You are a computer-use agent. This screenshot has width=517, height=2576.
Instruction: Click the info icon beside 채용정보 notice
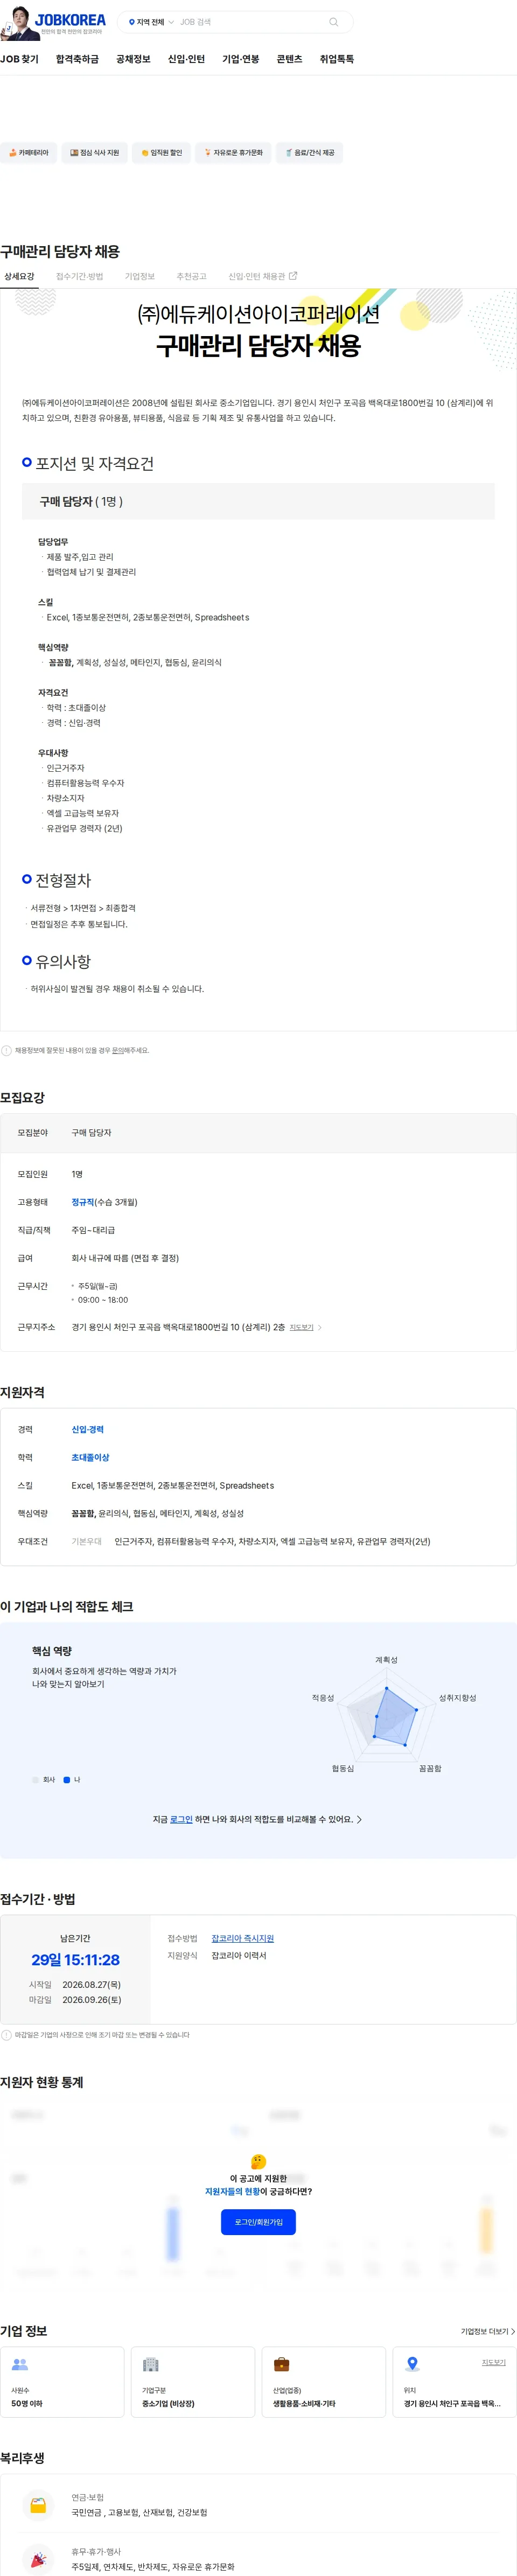point(6,1051)
